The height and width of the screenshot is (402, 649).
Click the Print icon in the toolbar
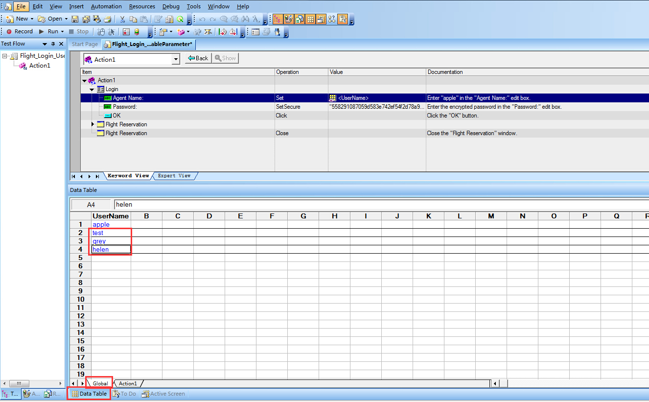(108, 19)
